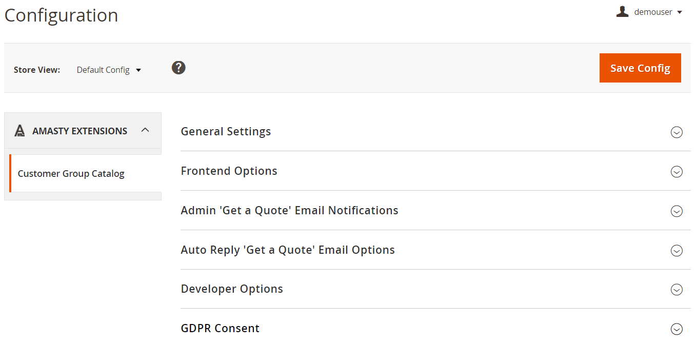Click chevron icon for Developer Options
695x345 pixels.
pos(677,290)
